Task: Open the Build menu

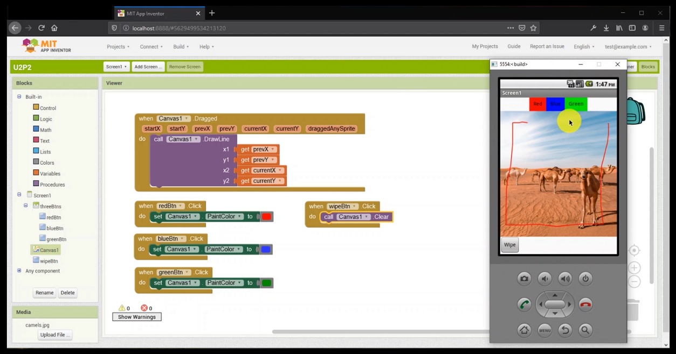Action: 181,47
